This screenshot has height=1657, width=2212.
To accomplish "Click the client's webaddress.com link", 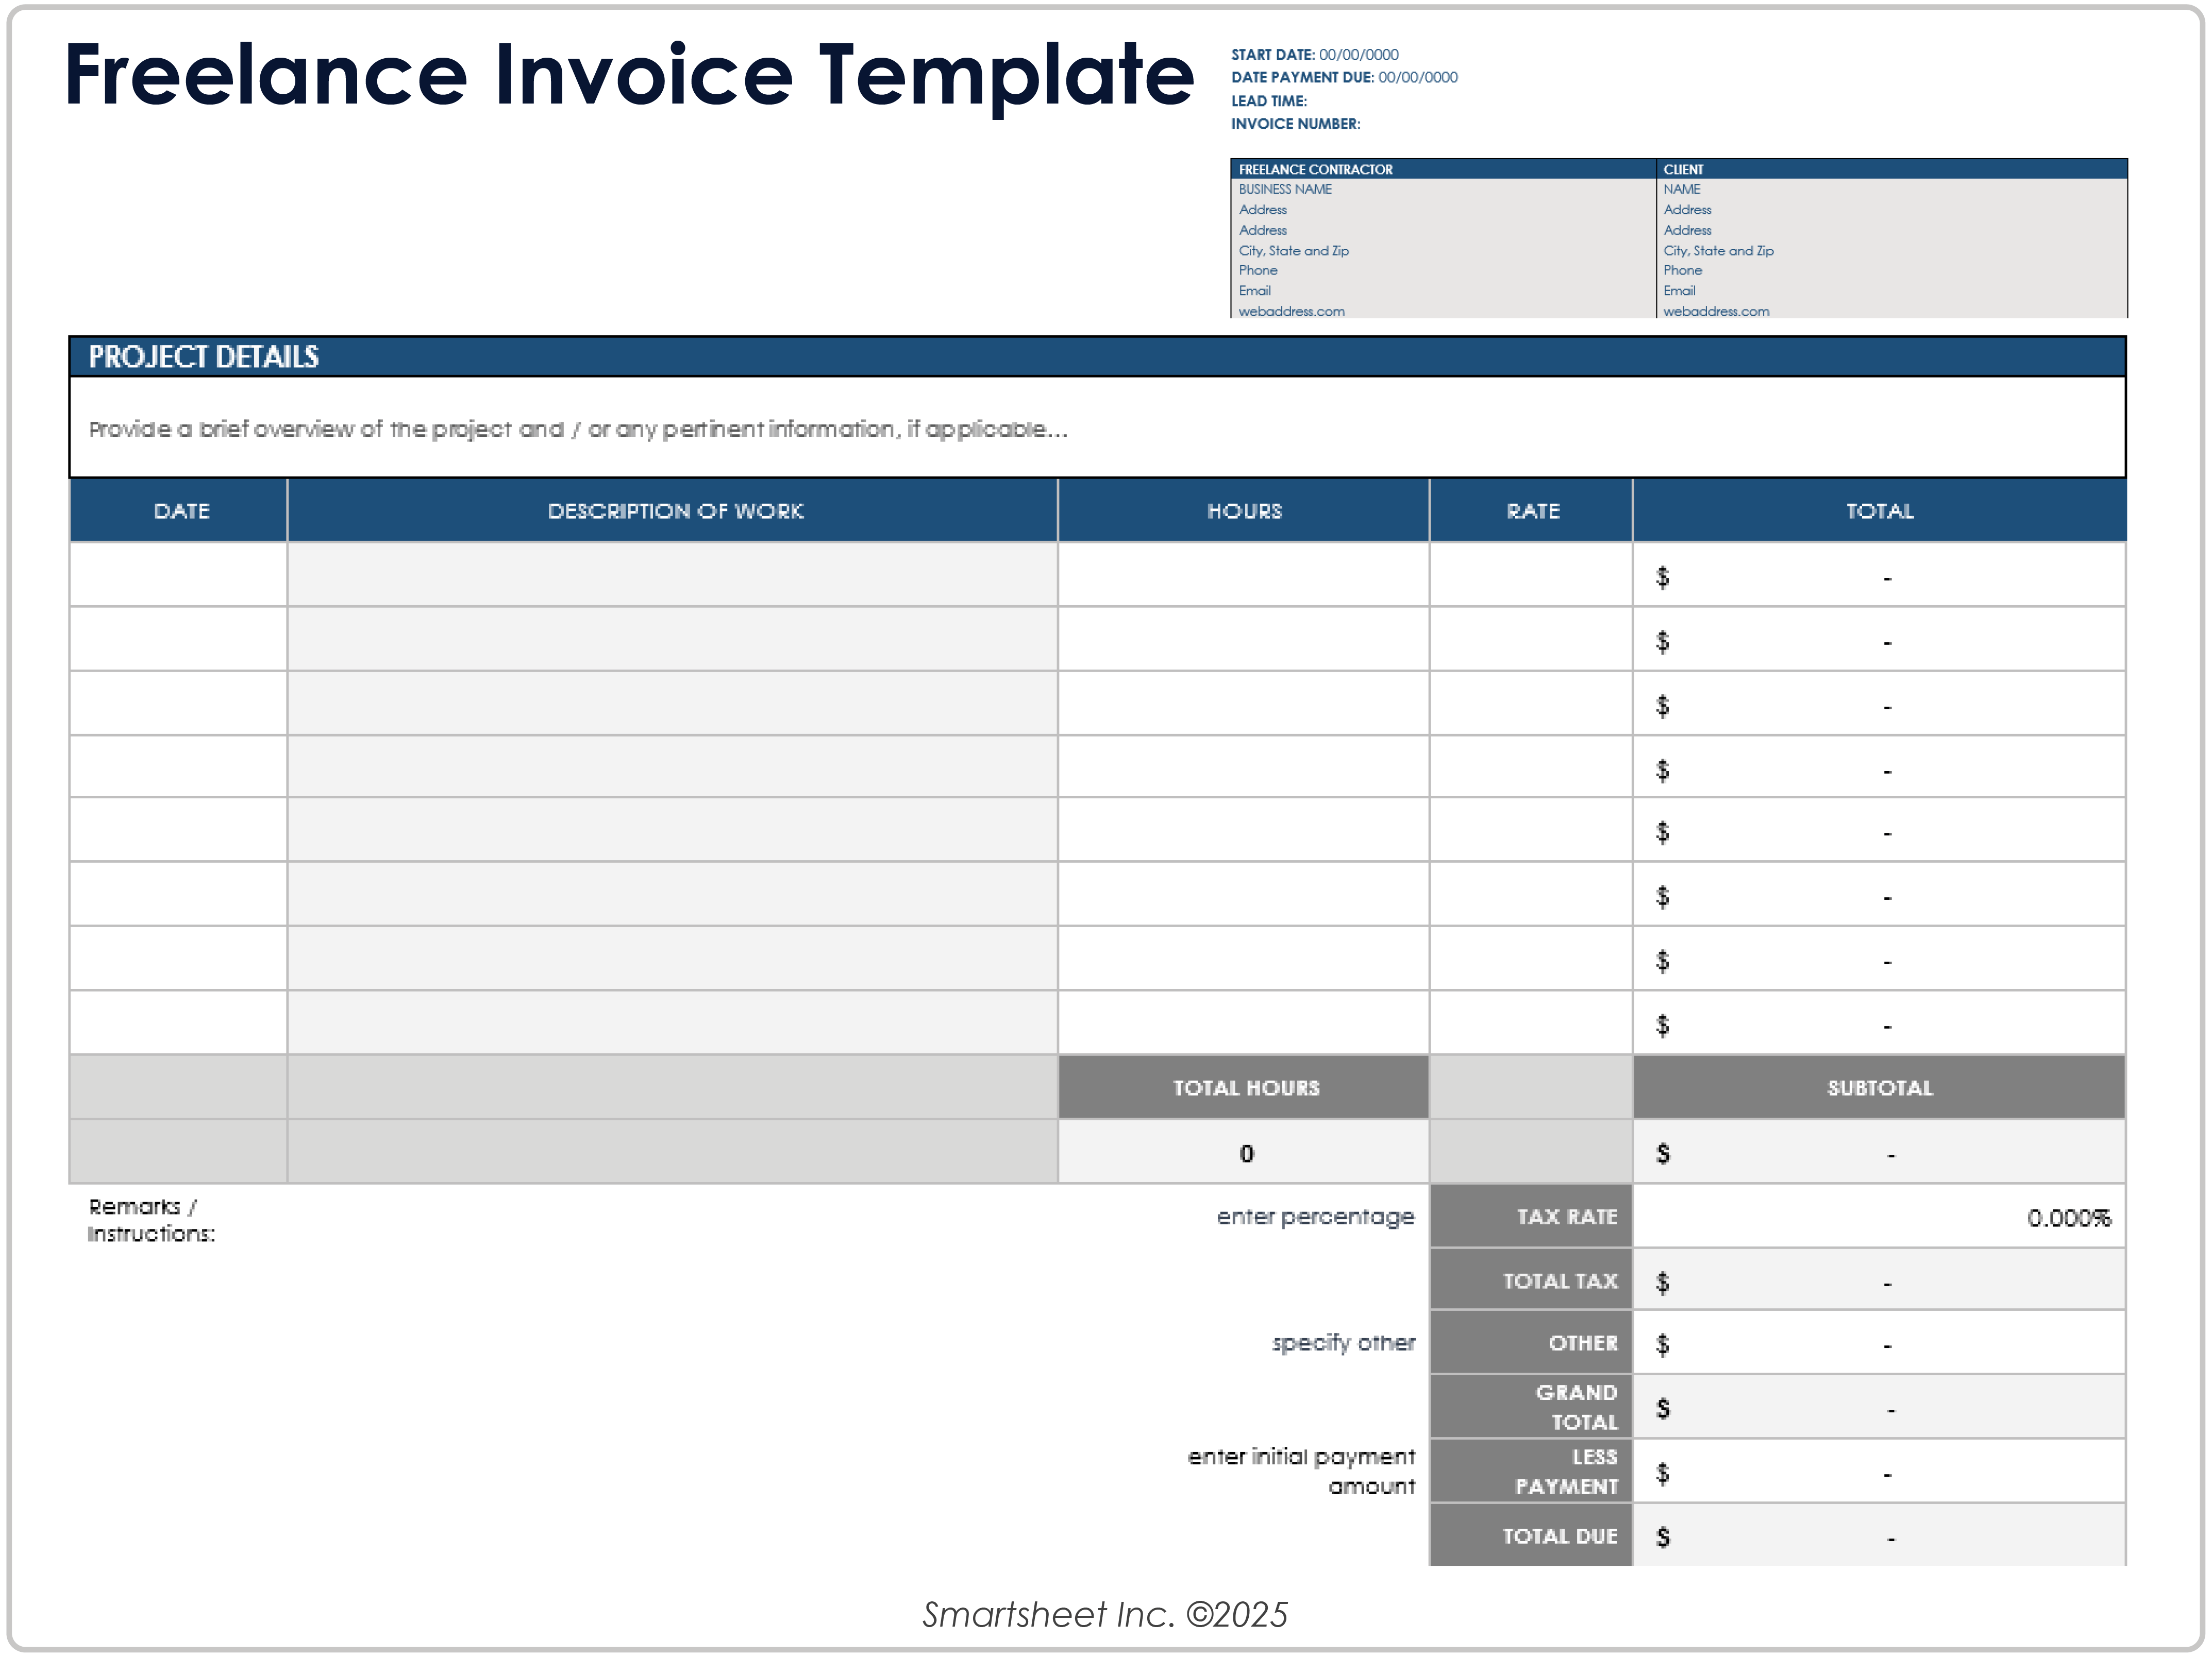I will coord(1716,311).
